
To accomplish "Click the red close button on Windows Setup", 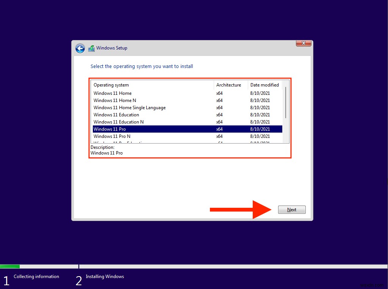I will click(x=303, y=43).
